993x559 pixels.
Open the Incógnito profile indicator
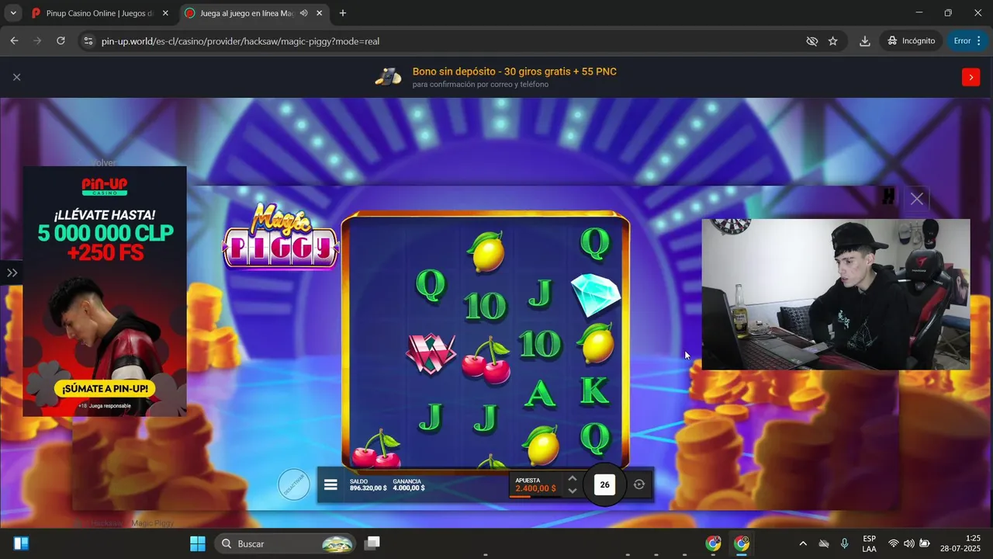(x=912, y=41)
